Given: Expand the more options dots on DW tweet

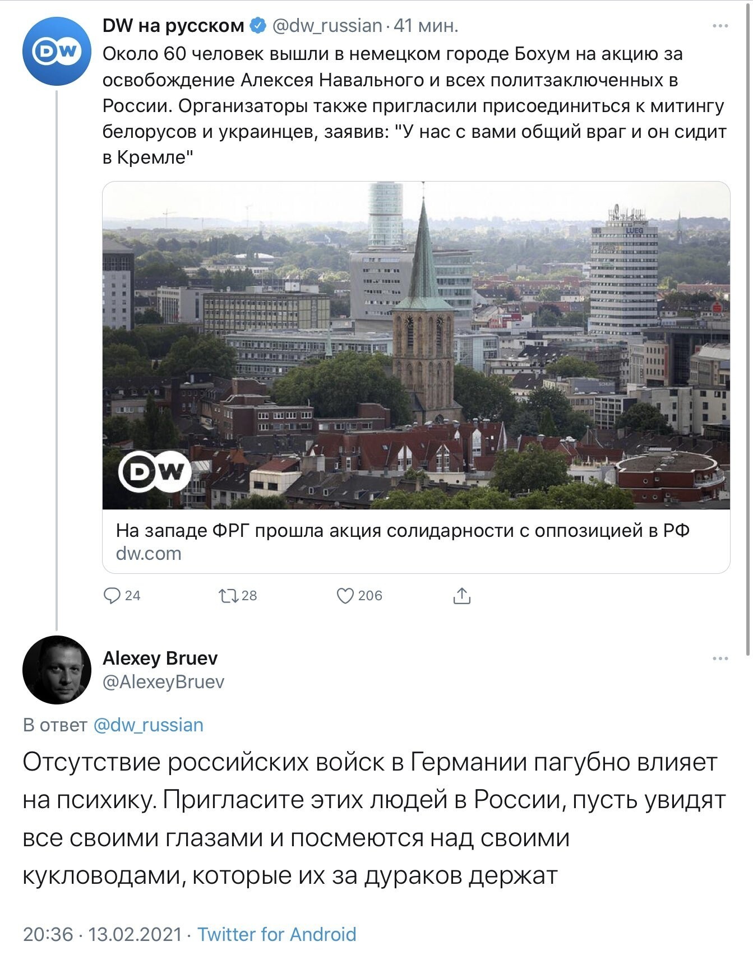Looking at the screenshot, I should coord(720,26).
